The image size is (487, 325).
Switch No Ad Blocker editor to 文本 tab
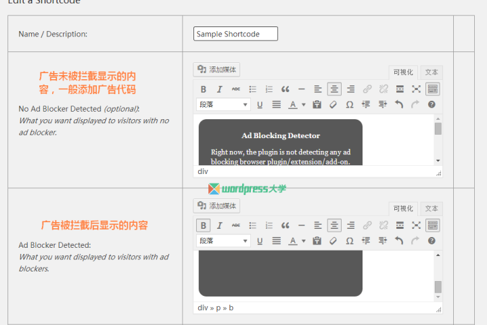[x=432, y=72]
